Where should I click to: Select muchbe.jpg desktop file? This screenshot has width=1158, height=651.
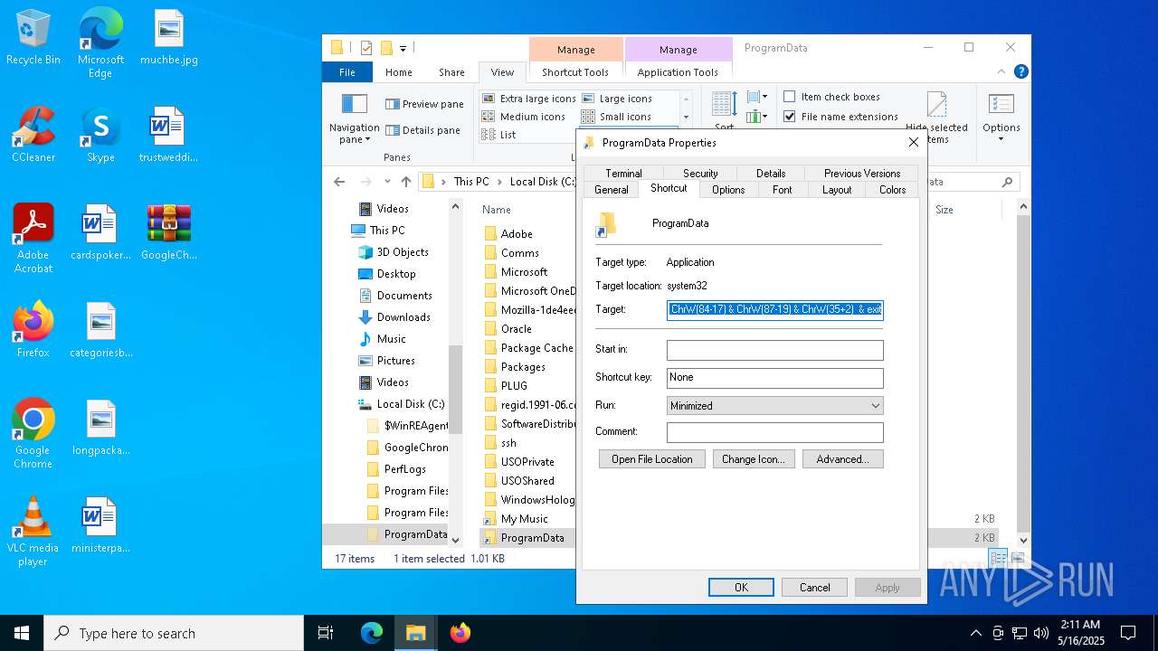168,38
